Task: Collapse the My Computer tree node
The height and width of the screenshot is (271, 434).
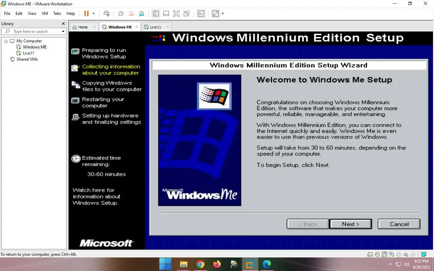Action: 6,41
